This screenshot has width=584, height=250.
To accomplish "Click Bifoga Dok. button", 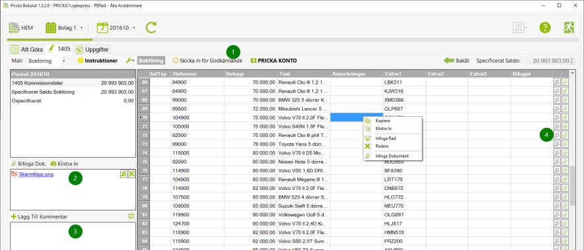I will point(28,164).
